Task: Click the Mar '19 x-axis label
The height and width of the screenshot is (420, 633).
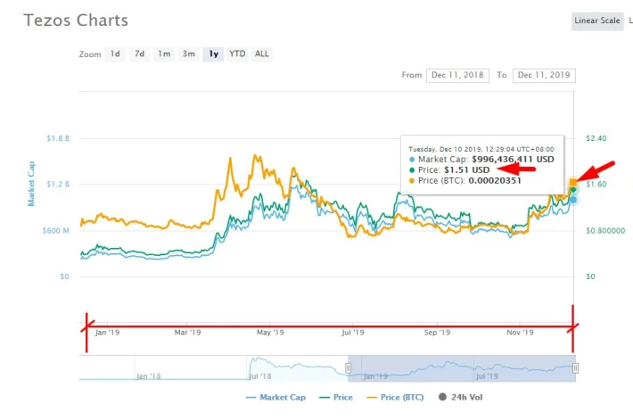Action: coord(187,333)
